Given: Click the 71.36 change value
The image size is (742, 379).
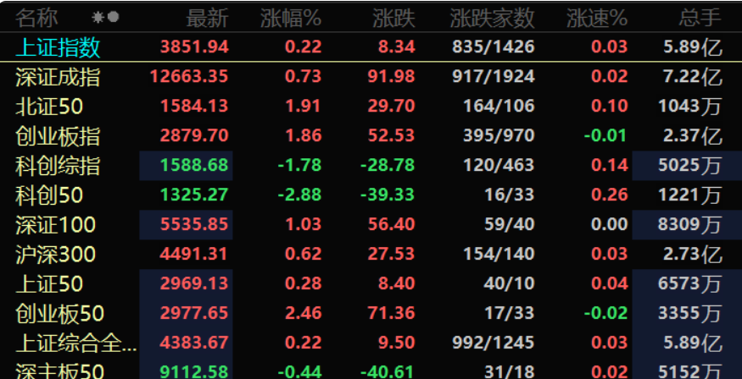Looking at the screenshot, I should [x=392, y=313].
